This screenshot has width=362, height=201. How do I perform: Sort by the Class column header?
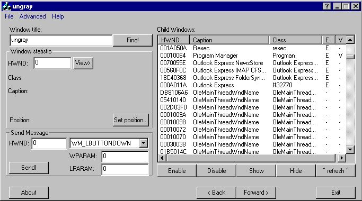[x=296, y=40]
